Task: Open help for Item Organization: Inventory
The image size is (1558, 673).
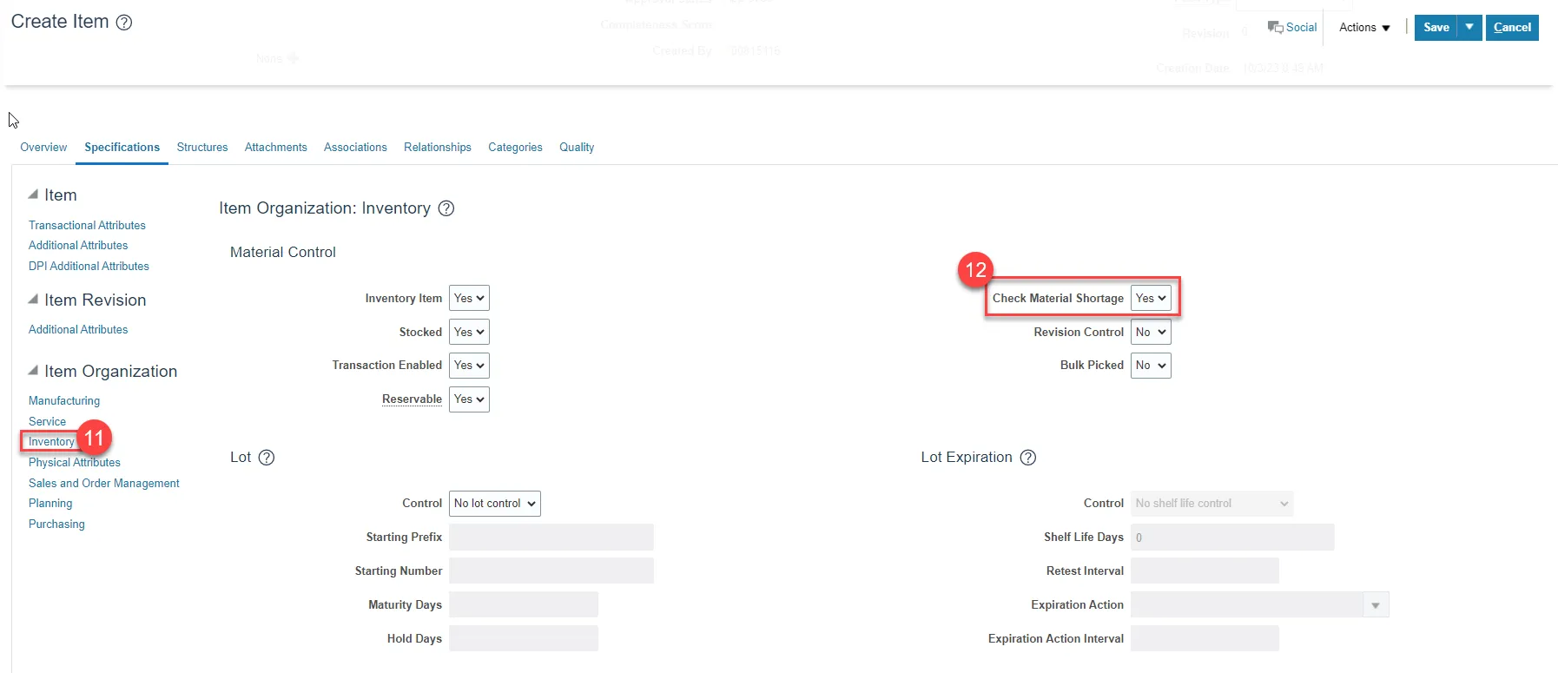Action: (x=446, y=208)
